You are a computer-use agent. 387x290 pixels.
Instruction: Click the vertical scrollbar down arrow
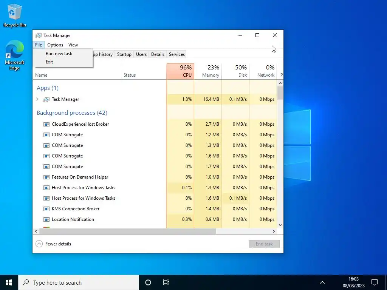click(x=280, y=225)
